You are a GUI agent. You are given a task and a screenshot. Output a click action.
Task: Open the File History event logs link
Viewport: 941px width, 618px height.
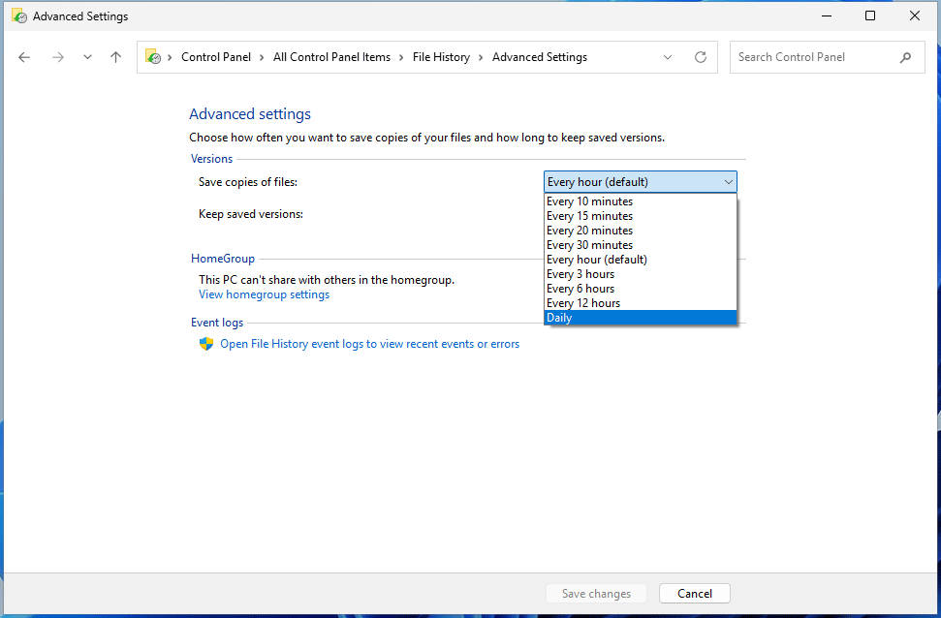pos(368,343)
